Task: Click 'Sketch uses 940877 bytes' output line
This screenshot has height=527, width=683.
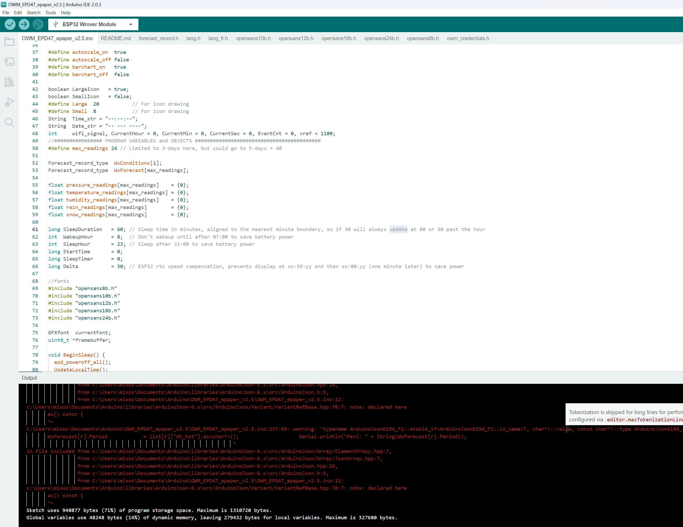Action: [149, 510]
